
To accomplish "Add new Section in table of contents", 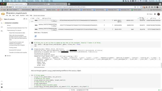I will coord(8,56).
